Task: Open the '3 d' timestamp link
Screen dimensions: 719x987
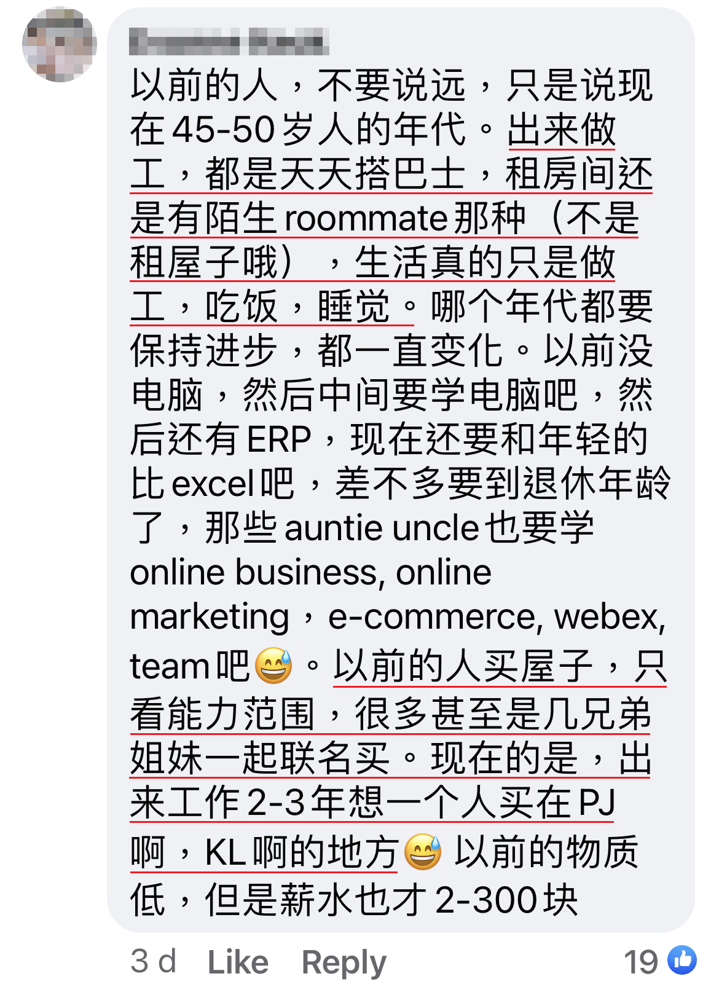Action: pos(154,961)
